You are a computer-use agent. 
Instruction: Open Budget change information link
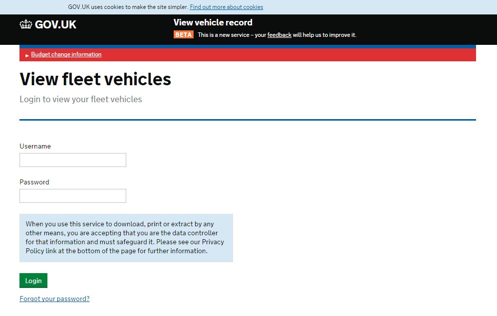coord(66,54)
